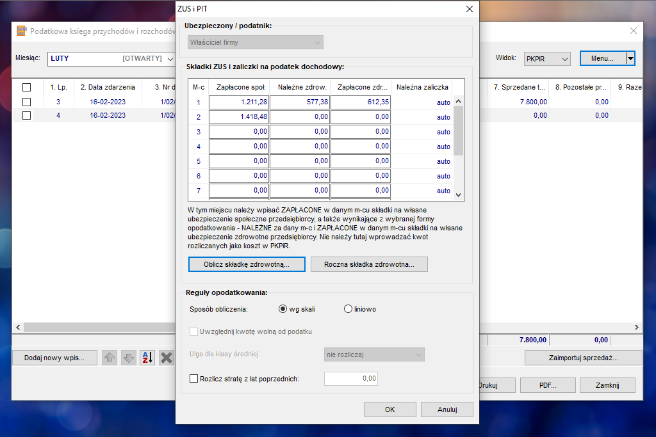Click month 1 'Należne zdrow.' field 577,38
The width and height of the screenshot is (656, 437).
(300, 102)
